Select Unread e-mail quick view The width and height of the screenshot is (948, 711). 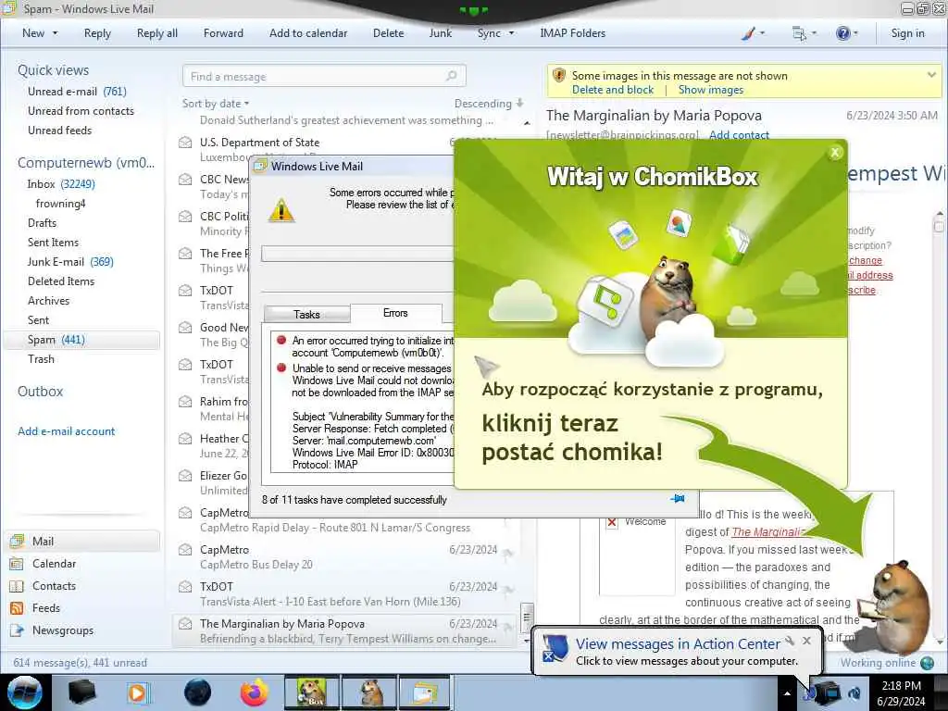[77, 92]
